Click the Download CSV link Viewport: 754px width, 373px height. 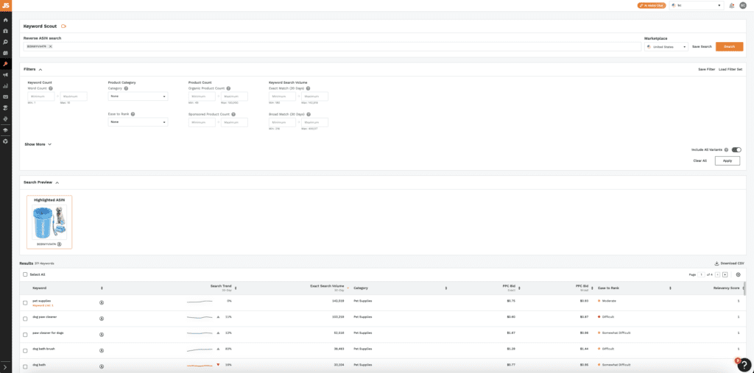(729, 263)
